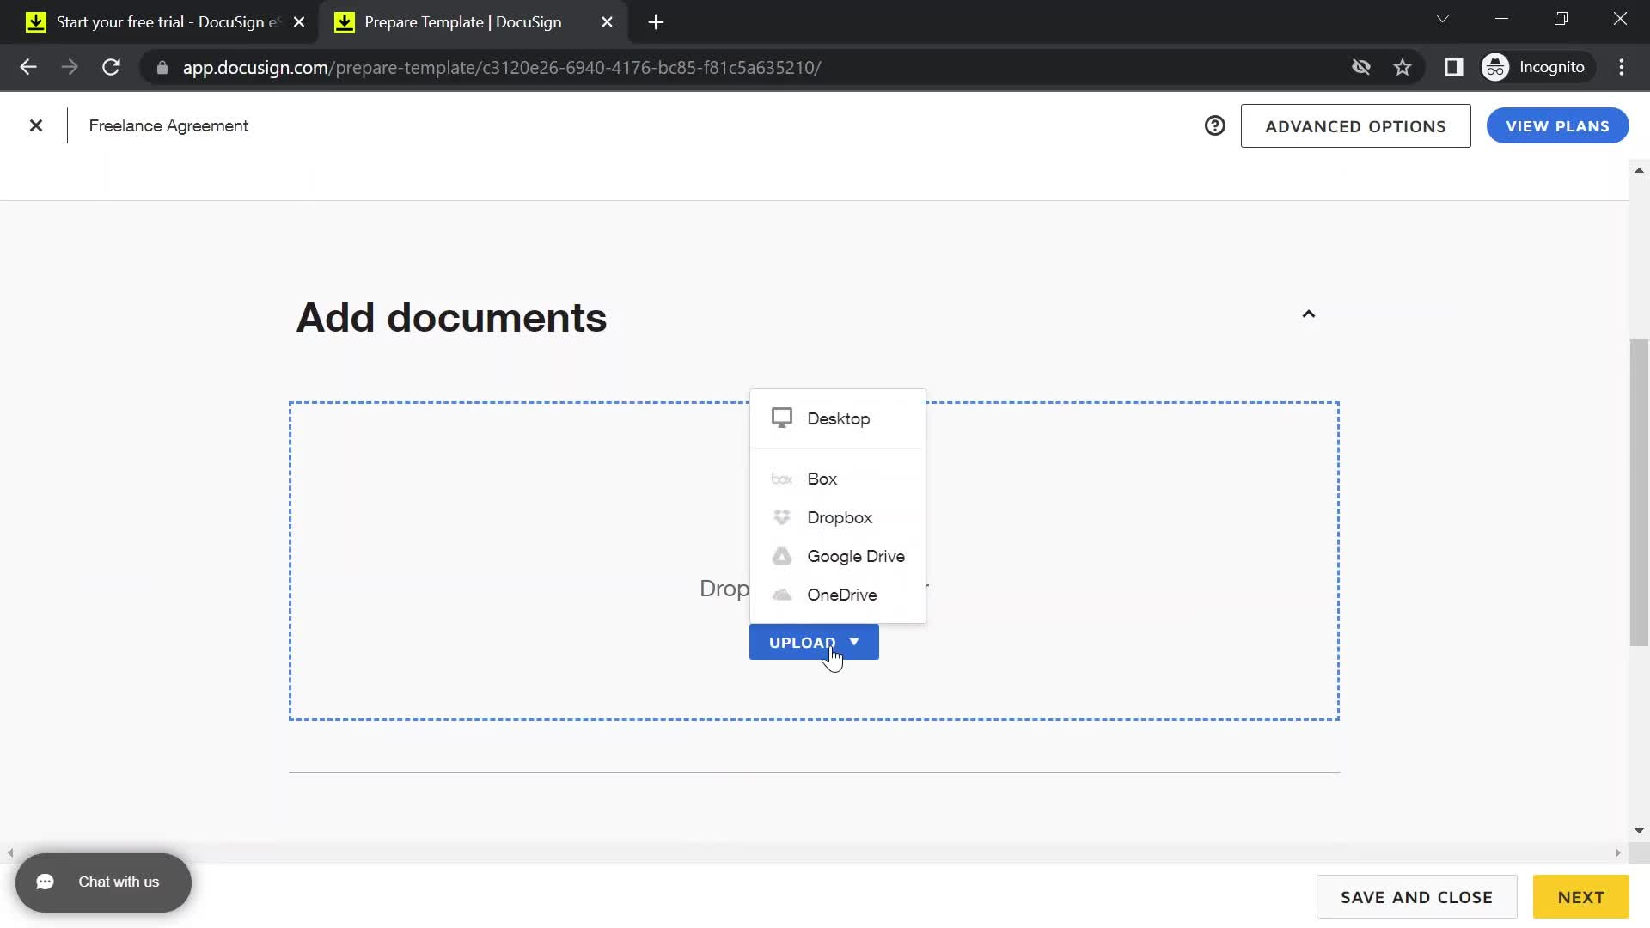This screenshot has height=928, width=1650.
Task: Expand the Add documents section chevron
Action: [x=1309, y=315]
